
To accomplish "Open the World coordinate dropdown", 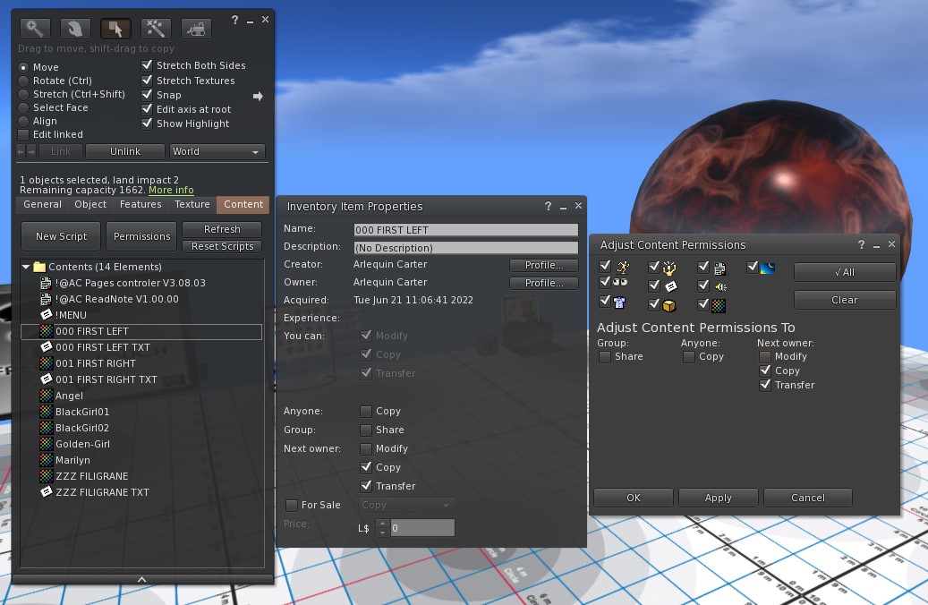I will tap(217, 152).
